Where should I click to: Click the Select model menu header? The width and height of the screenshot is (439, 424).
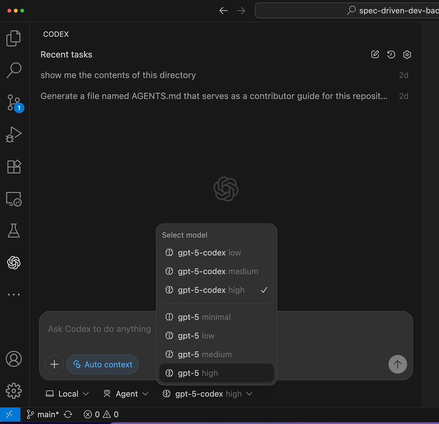(x=185, y=235)
